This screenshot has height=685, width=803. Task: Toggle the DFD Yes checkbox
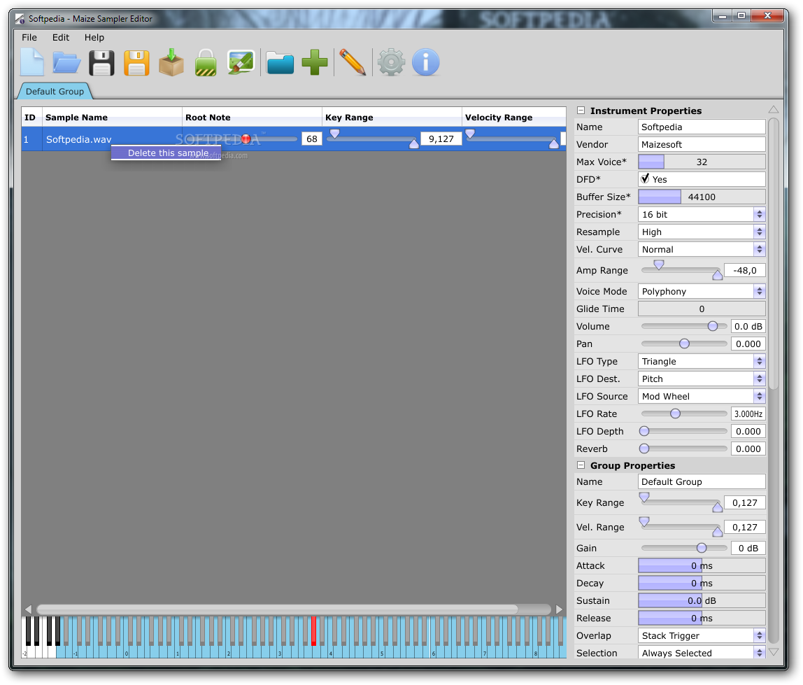[645, 179]
